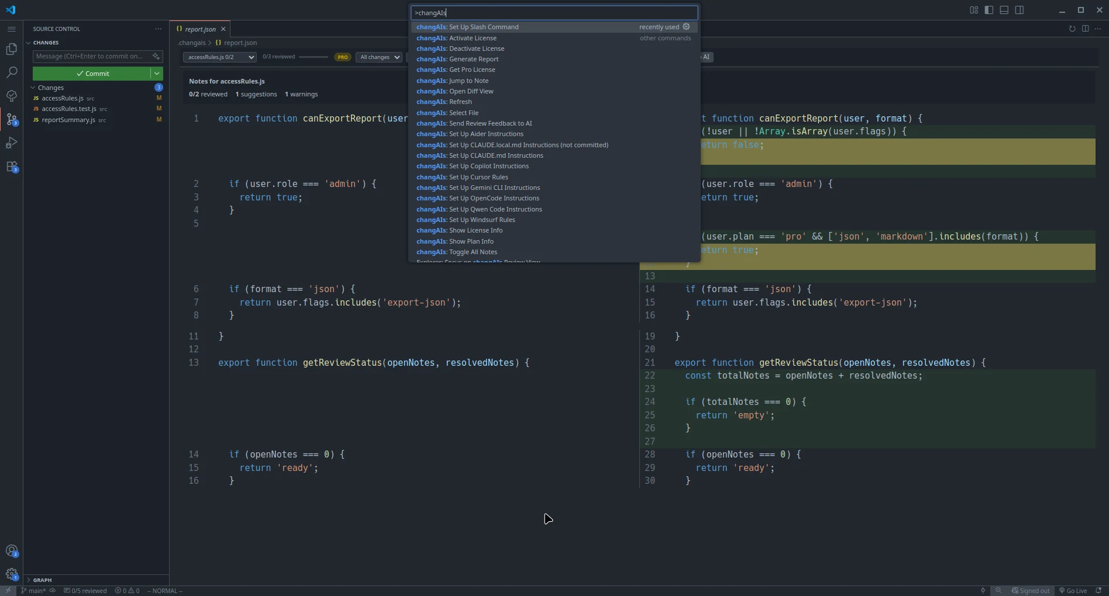This screenshot has width=1109, height=596.
Task: Click the Go Live status item
Action: (x=1073, y=591)
